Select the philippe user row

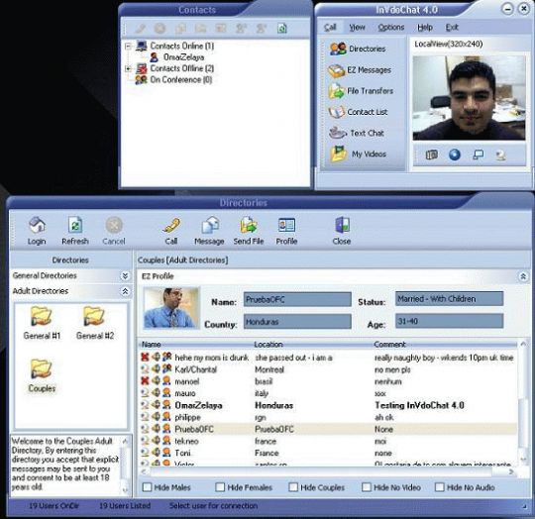328,417
